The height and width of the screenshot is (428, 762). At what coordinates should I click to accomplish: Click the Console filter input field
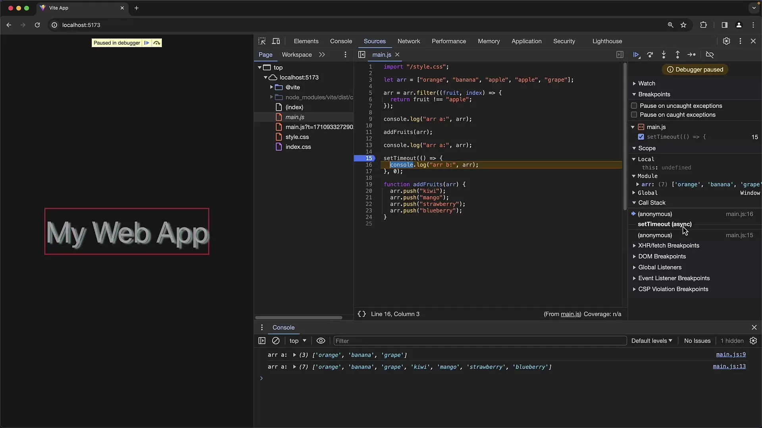(x=477, y=340)
